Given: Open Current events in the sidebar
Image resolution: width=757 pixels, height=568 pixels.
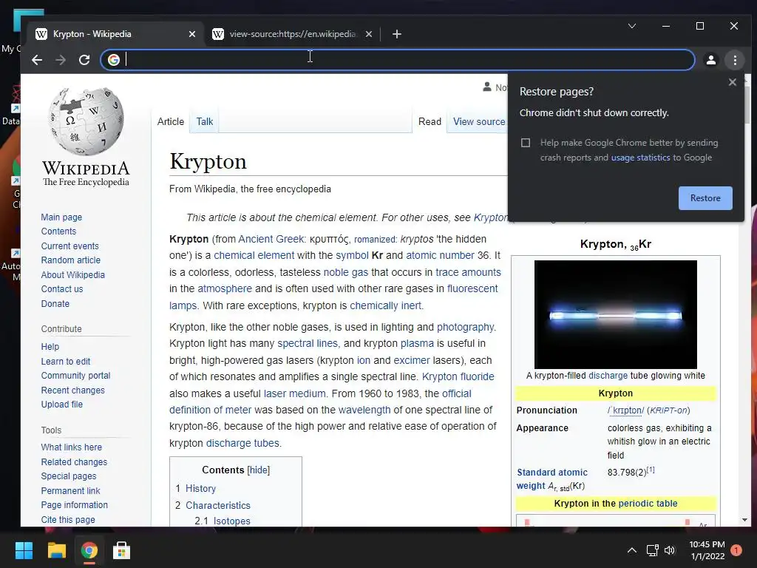Looking at the screenshot, I should pyautogui.click(x=69, y=246).
